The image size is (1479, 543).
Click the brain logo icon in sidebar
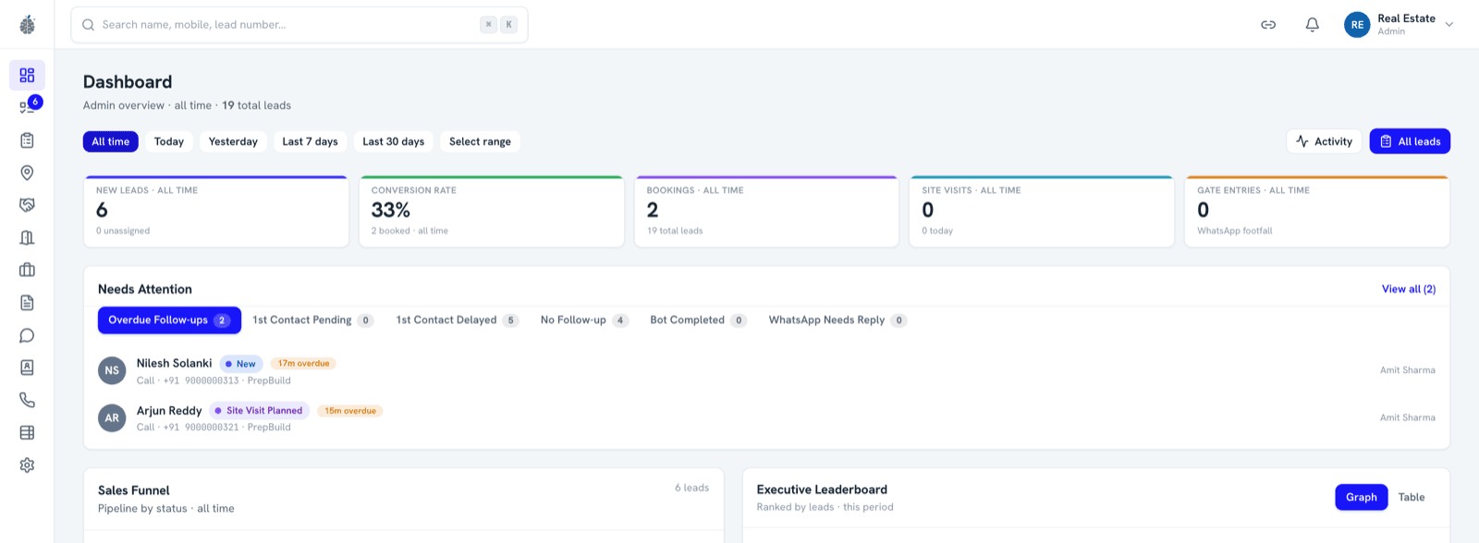pos(27,25)
